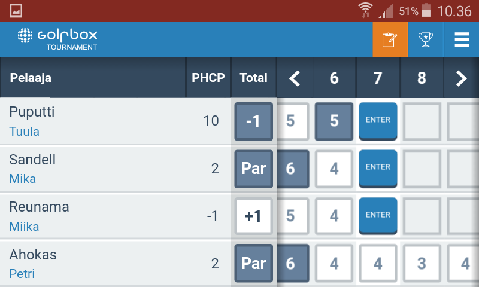Tap the Total column header
This screenshot has height=287, width=479.
click(253, 78)
